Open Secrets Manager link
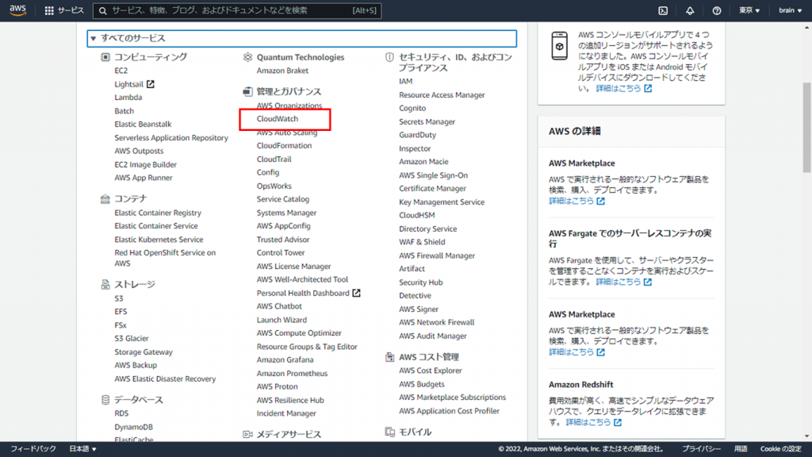This screenshot has height=457, width=812. point(427,121)
